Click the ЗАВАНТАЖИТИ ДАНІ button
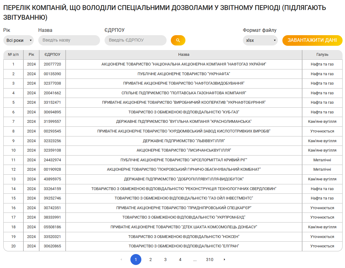This screenshot has width=345, height=268. pyautogui.click(x=312, y=40)
